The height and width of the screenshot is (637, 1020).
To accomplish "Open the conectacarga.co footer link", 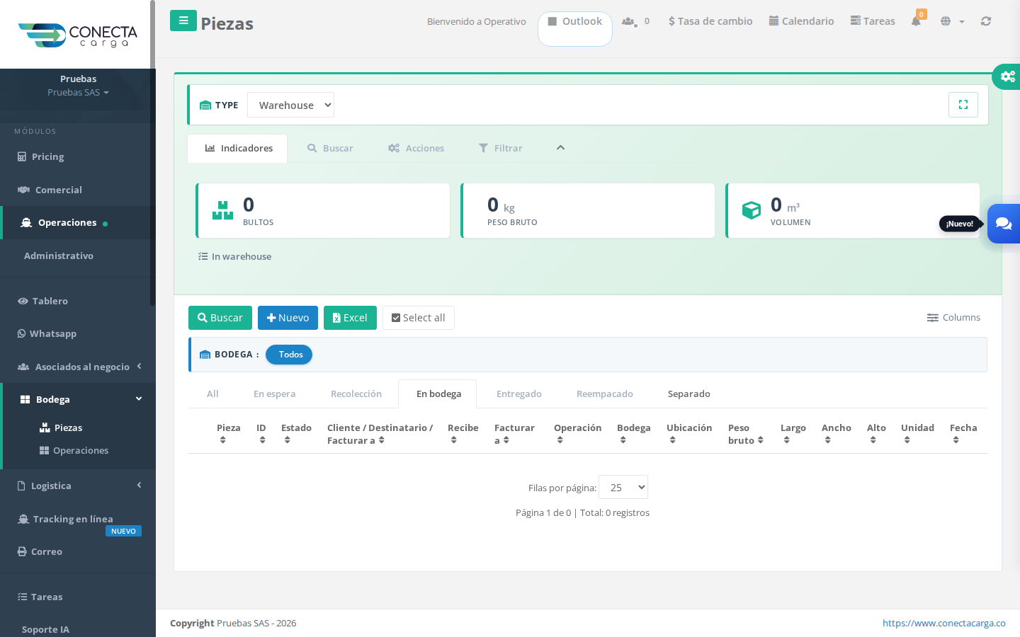I will tap(943, 623).
